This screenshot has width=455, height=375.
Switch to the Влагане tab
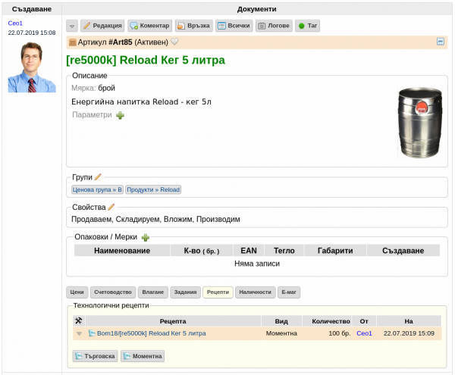pos(153,292)
